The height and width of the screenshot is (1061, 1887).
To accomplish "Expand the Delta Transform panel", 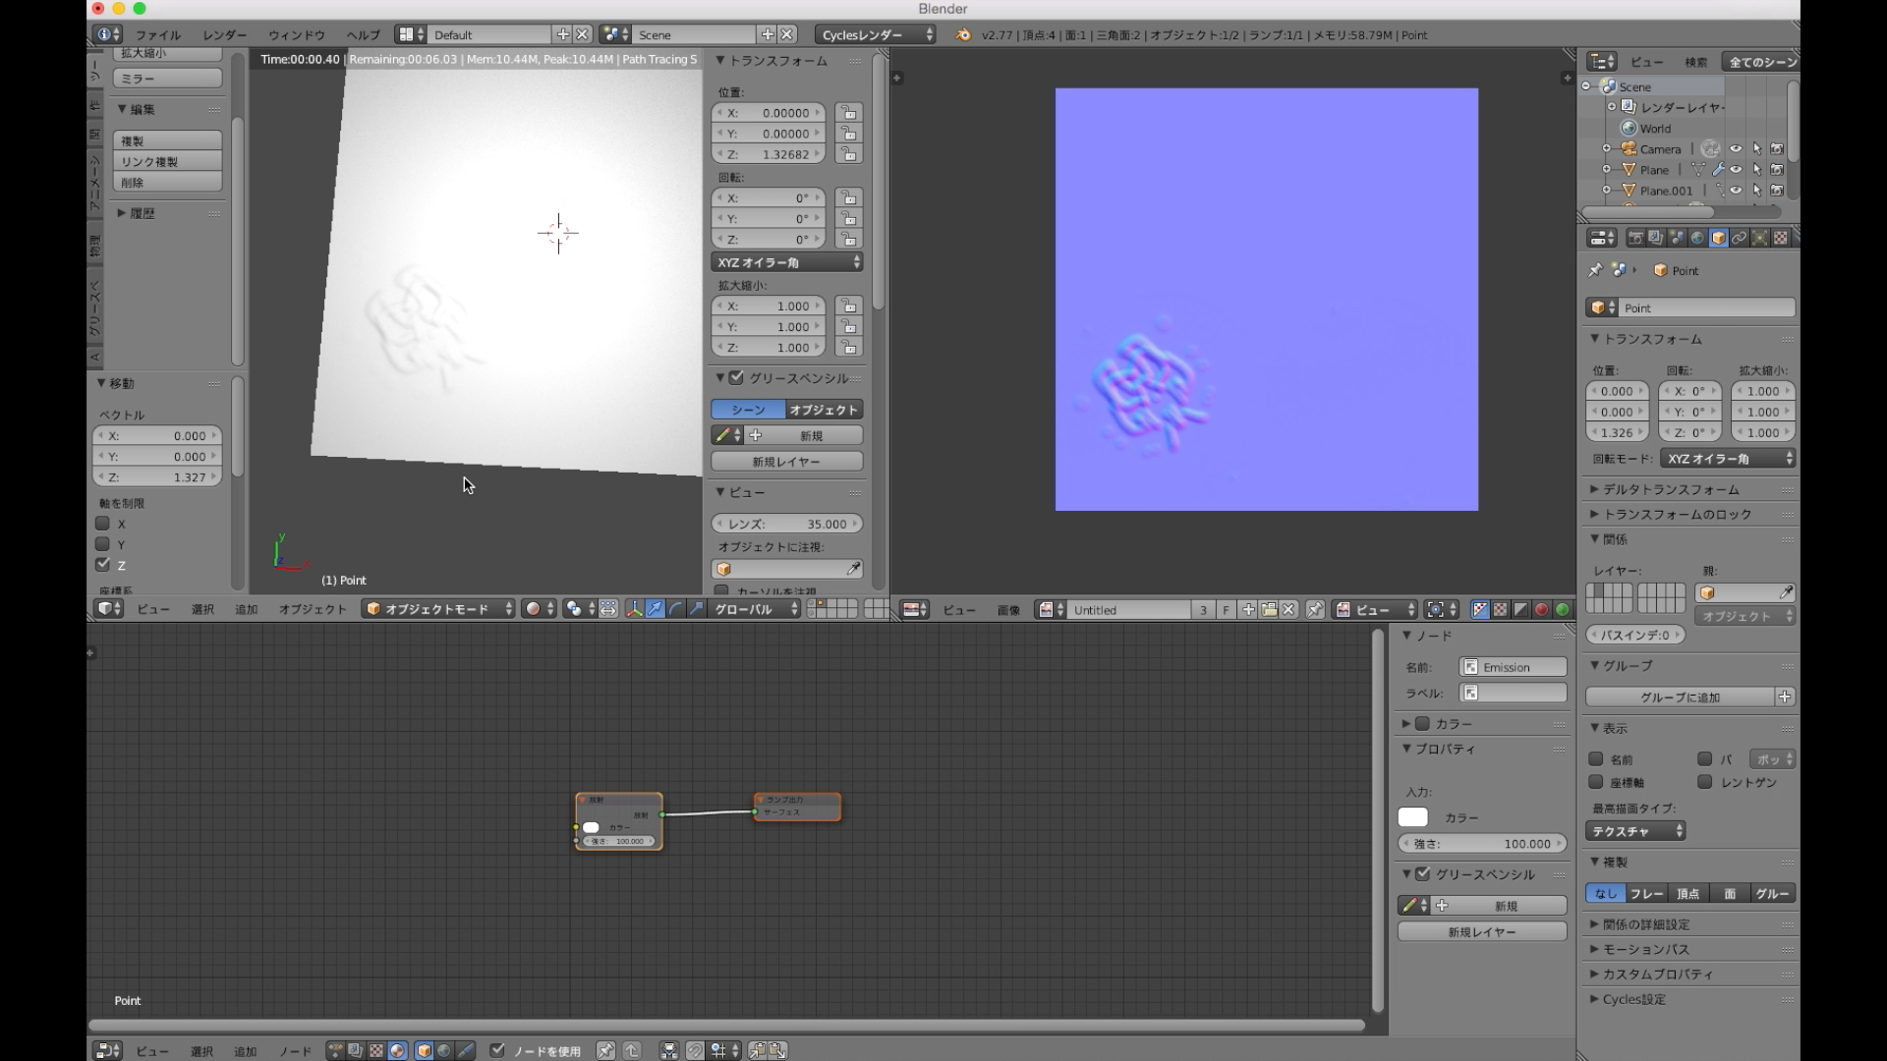I will tap(1670, 489).
